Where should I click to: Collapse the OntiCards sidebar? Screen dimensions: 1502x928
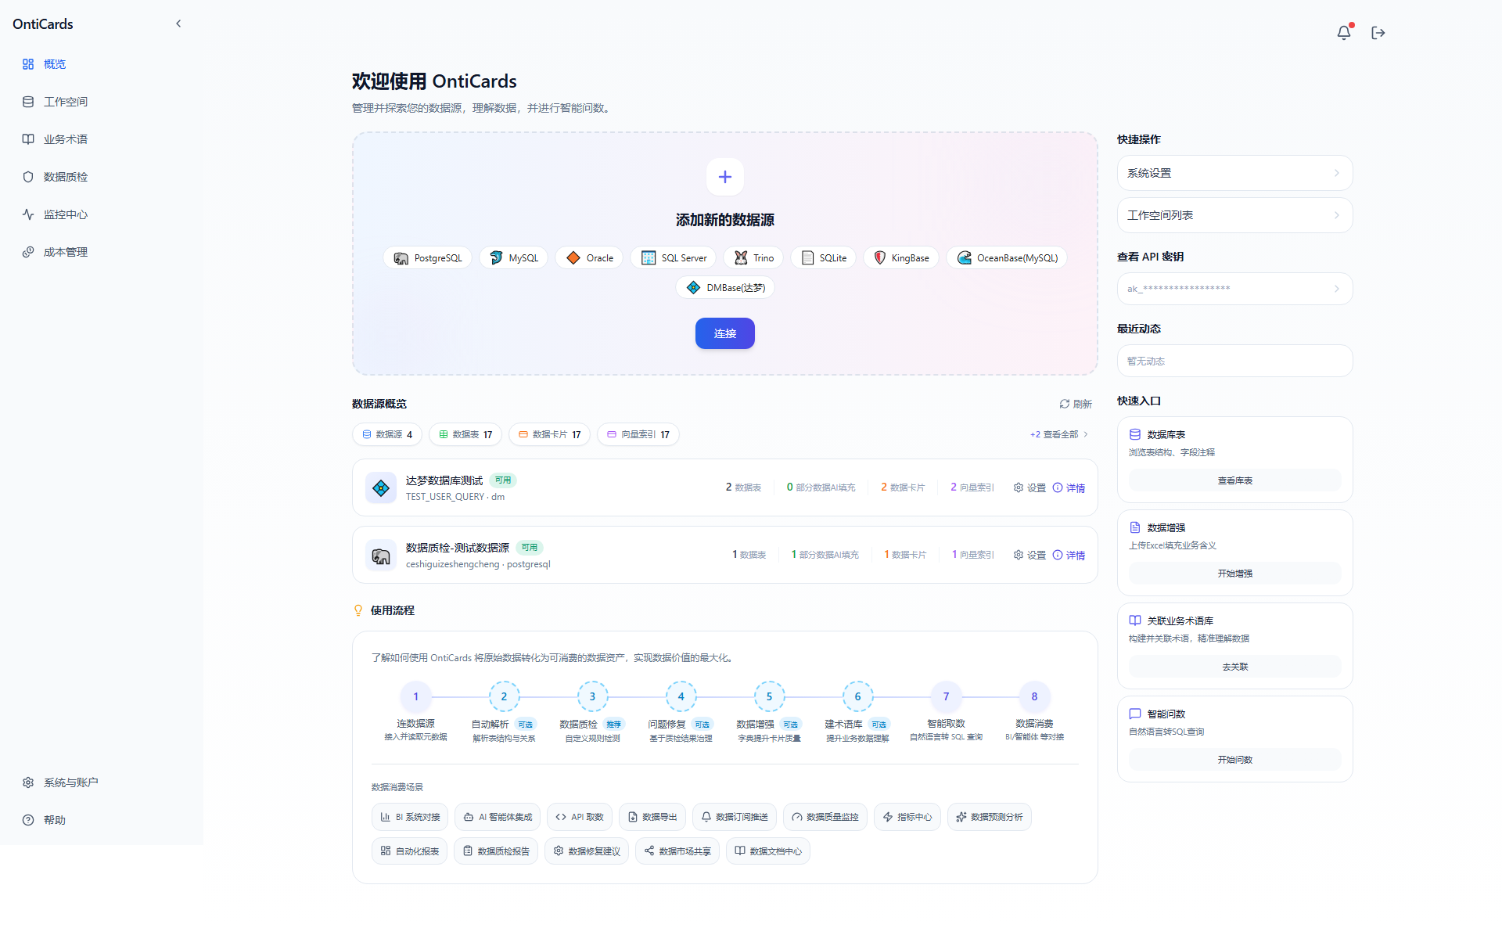pos(178,23)
